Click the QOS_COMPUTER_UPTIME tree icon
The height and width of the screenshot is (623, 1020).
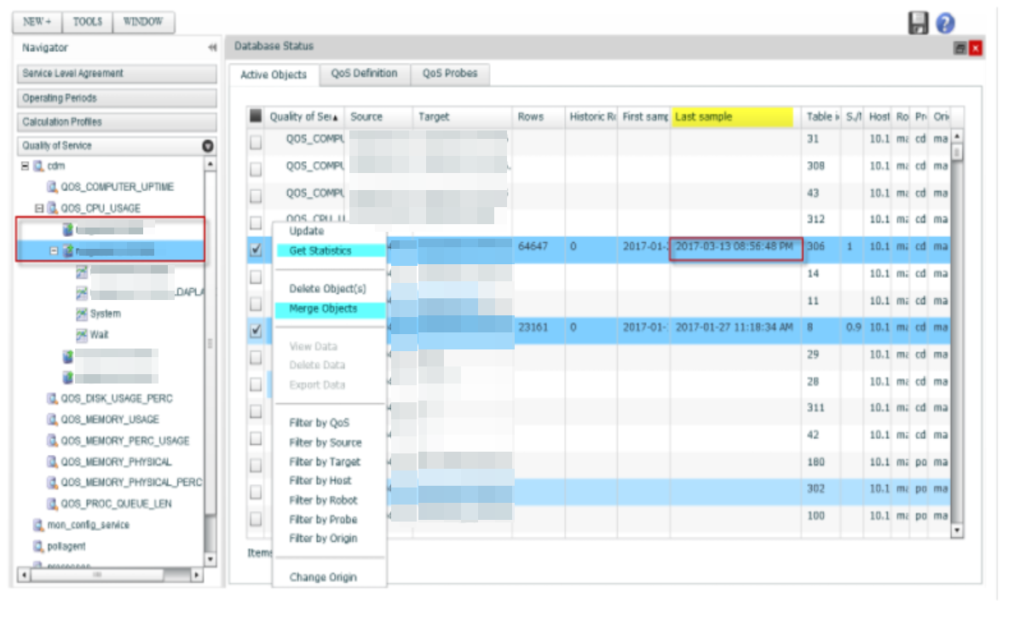(53, 187)
